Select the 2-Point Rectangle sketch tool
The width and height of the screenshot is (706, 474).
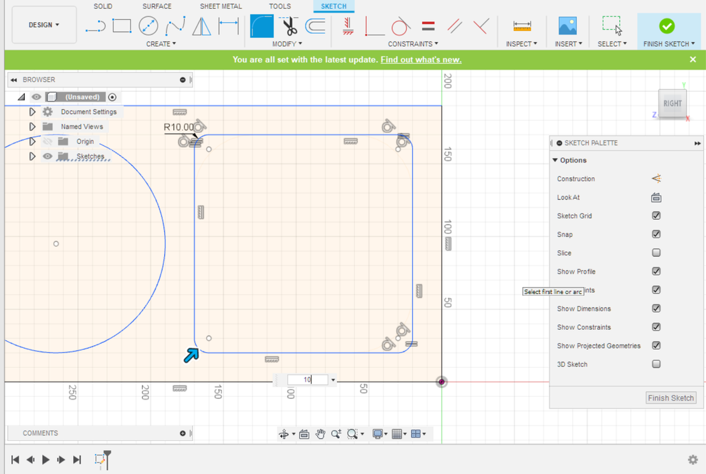click(x=121, y=24)
